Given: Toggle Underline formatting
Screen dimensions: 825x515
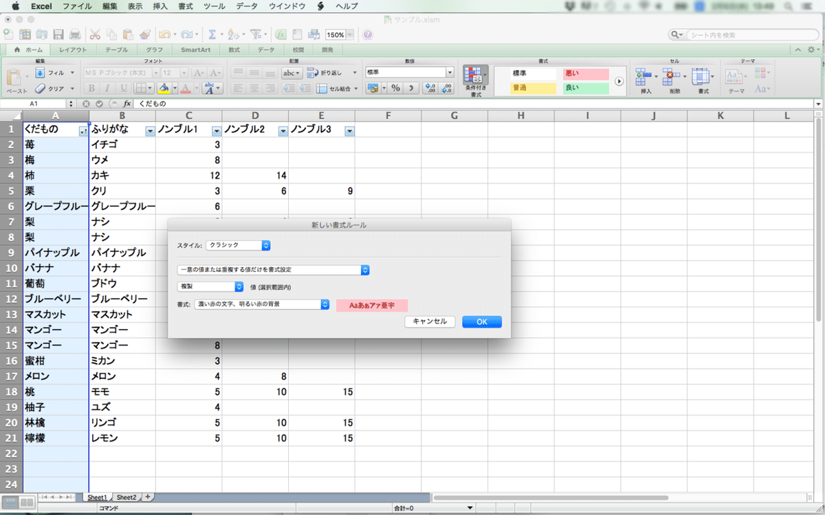Looking at the screenshot, I should pyautogui.click(x=124, y=88).
